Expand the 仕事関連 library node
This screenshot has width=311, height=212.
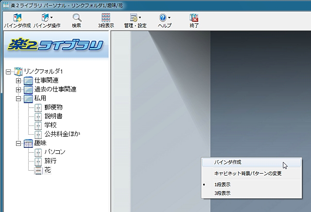point(18,81)
